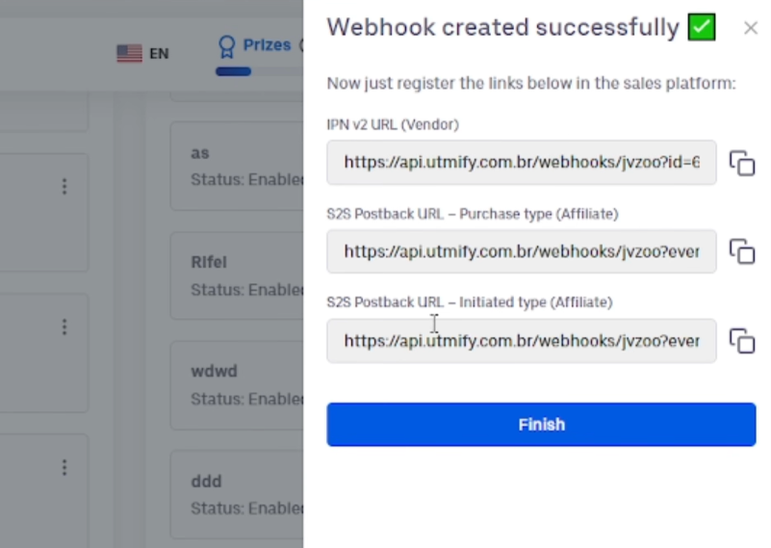The image size is (771, 548).
Task: Copy the IPN v2 URL (Vendor) link
Action: coord(742,163)
